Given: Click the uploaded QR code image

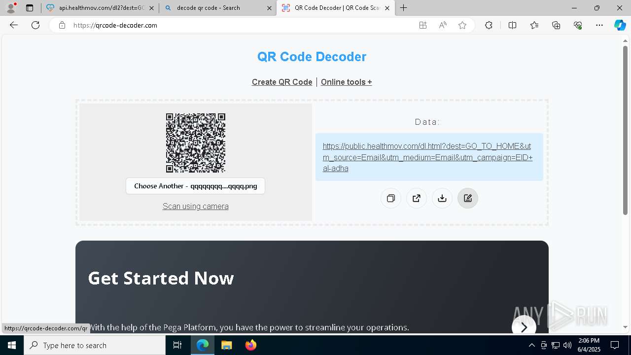Looking at the screenshot, I should pyautogui.click(x=196, y=143).
